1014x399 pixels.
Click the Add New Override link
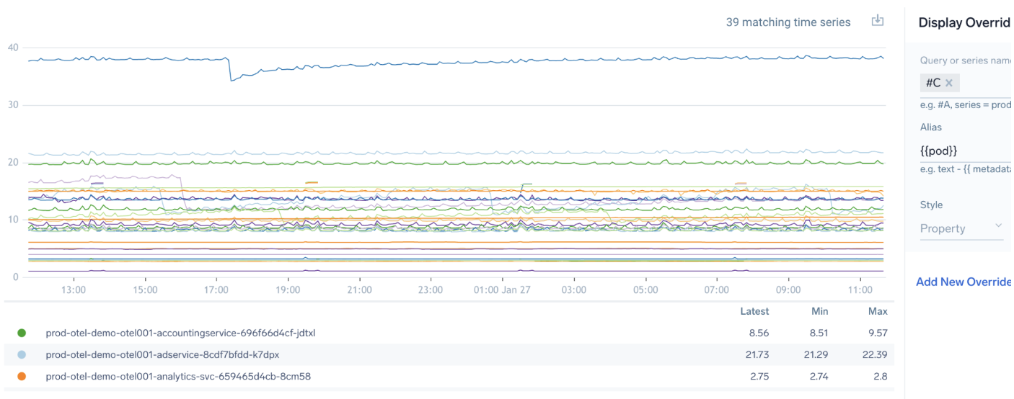click(964, 282)
